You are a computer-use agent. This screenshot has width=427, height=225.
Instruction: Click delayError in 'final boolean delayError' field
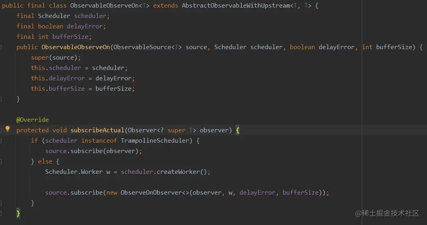[x=85, y=26]
